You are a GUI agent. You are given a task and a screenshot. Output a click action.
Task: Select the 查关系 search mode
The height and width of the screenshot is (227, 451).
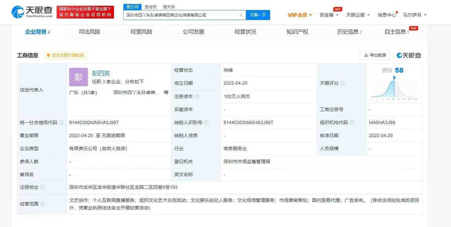[169, 6]
